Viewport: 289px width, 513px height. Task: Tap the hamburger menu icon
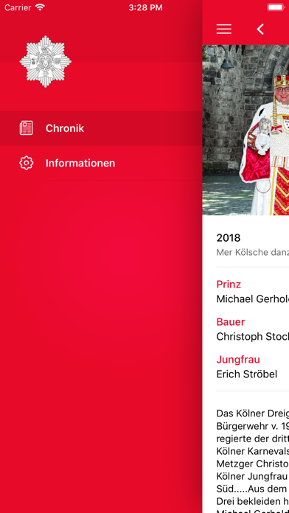click(x=224, y=29)
